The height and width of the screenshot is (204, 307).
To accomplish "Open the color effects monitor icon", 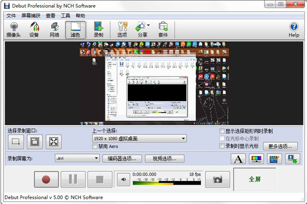I will pos(256,158).
